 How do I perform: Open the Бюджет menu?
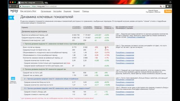click(77, 11)
